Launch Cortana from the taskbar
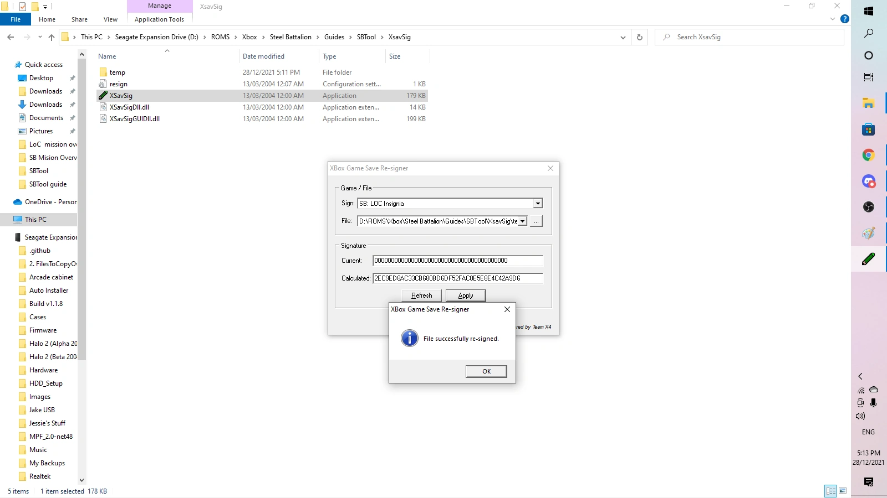Image resolution: width=887 pixels, height=498 pixels. pyautogui.click(x=869, y=55)
